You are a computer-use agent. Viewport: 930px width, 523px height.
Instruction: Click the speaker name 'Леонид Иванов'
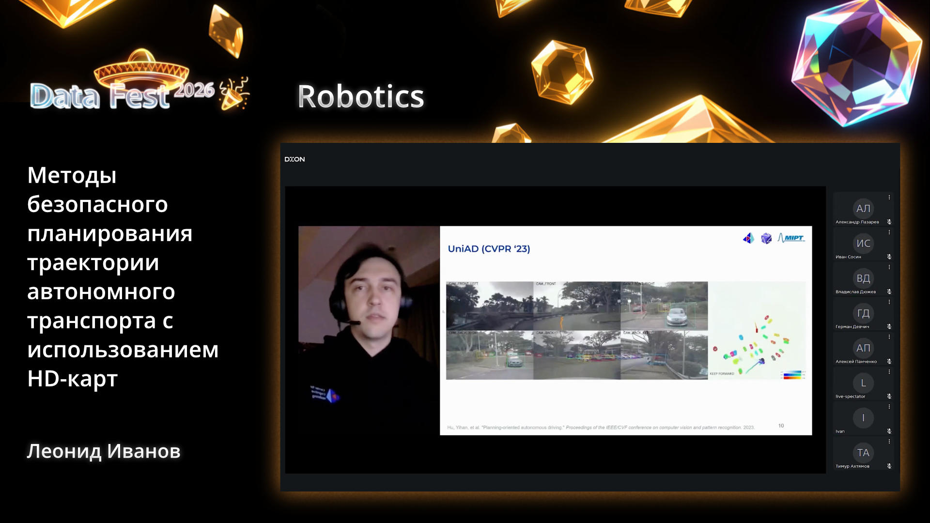pos(104,451)
